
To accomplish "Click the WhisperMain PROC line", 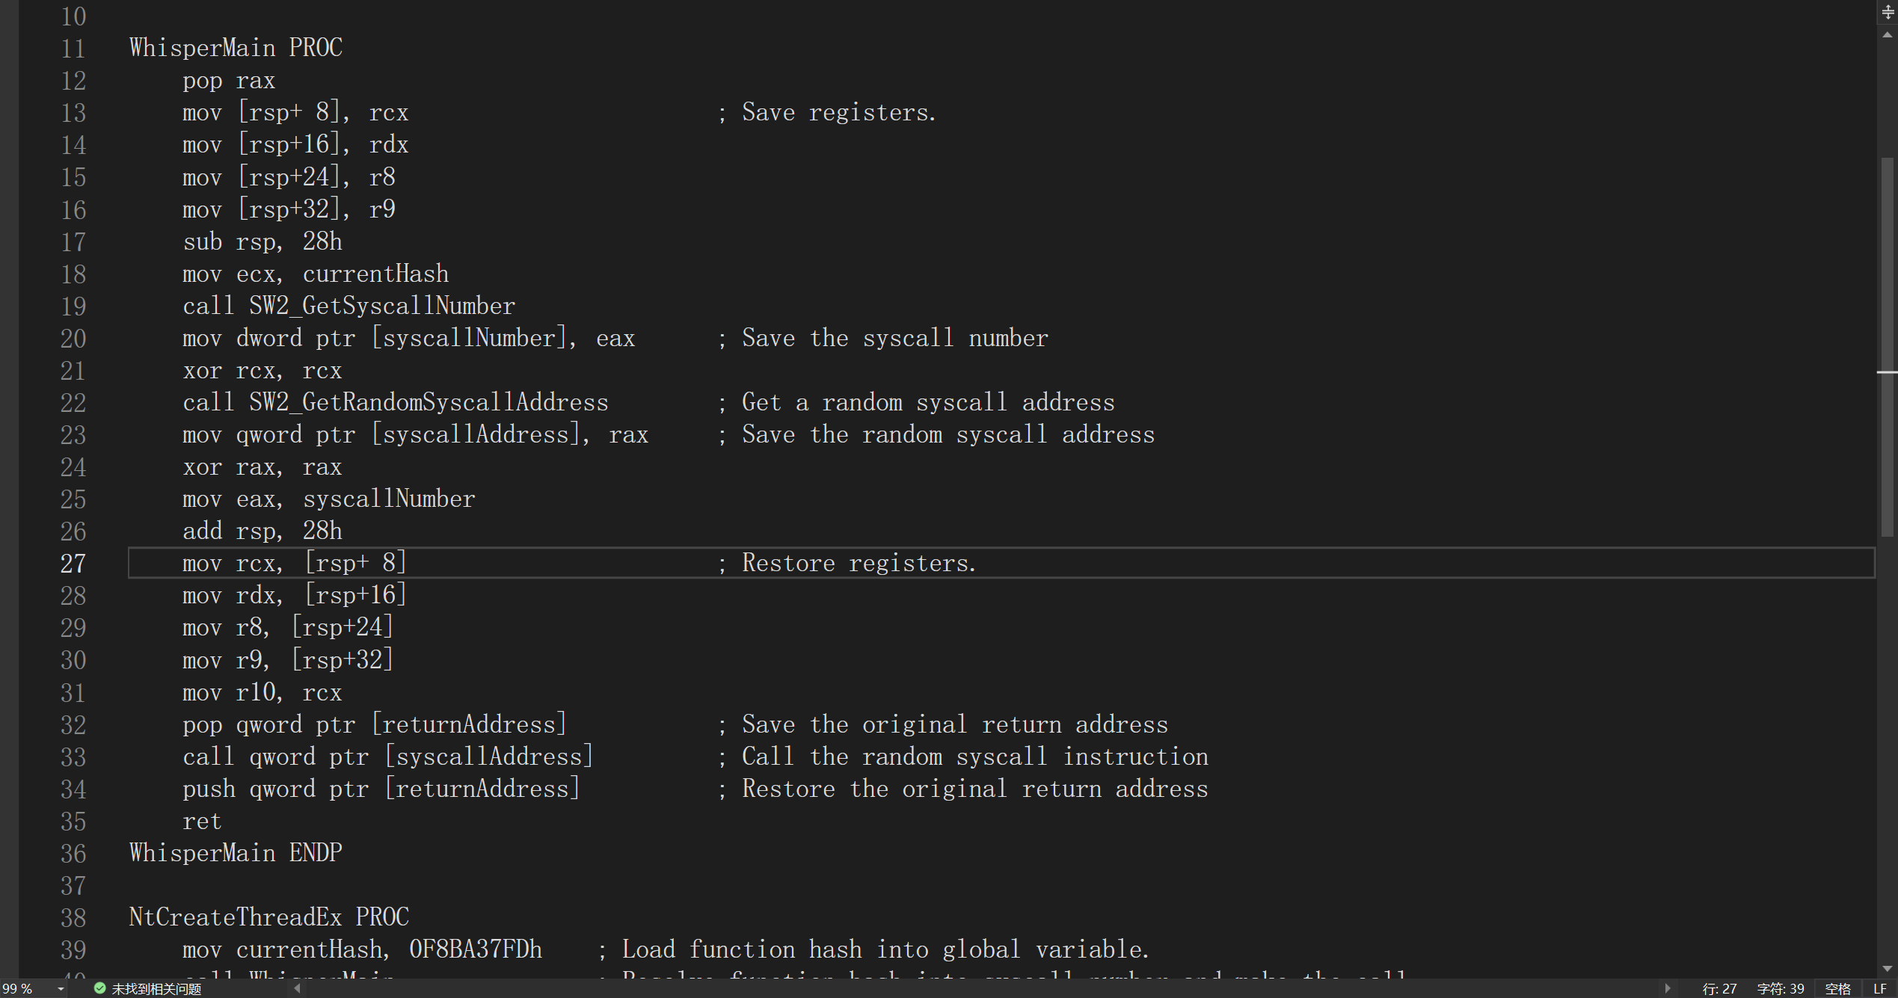I will (236, 48).
